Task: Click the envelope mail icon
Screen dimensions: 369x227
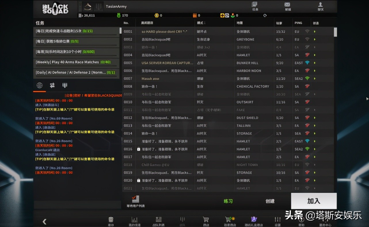Action: pyautogui.click(x=287, y=5)
